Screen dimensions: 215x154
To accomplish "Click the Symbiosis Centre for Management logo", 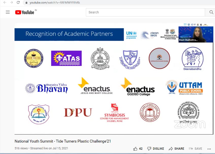I will pyautogui.click(x=114, y=113).
